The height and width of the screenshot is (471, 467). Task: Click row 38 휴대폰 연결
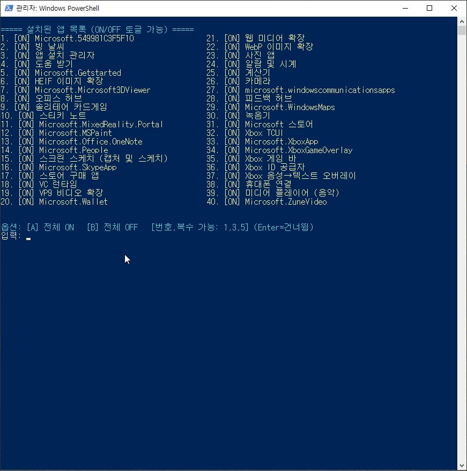coord(249,184)
